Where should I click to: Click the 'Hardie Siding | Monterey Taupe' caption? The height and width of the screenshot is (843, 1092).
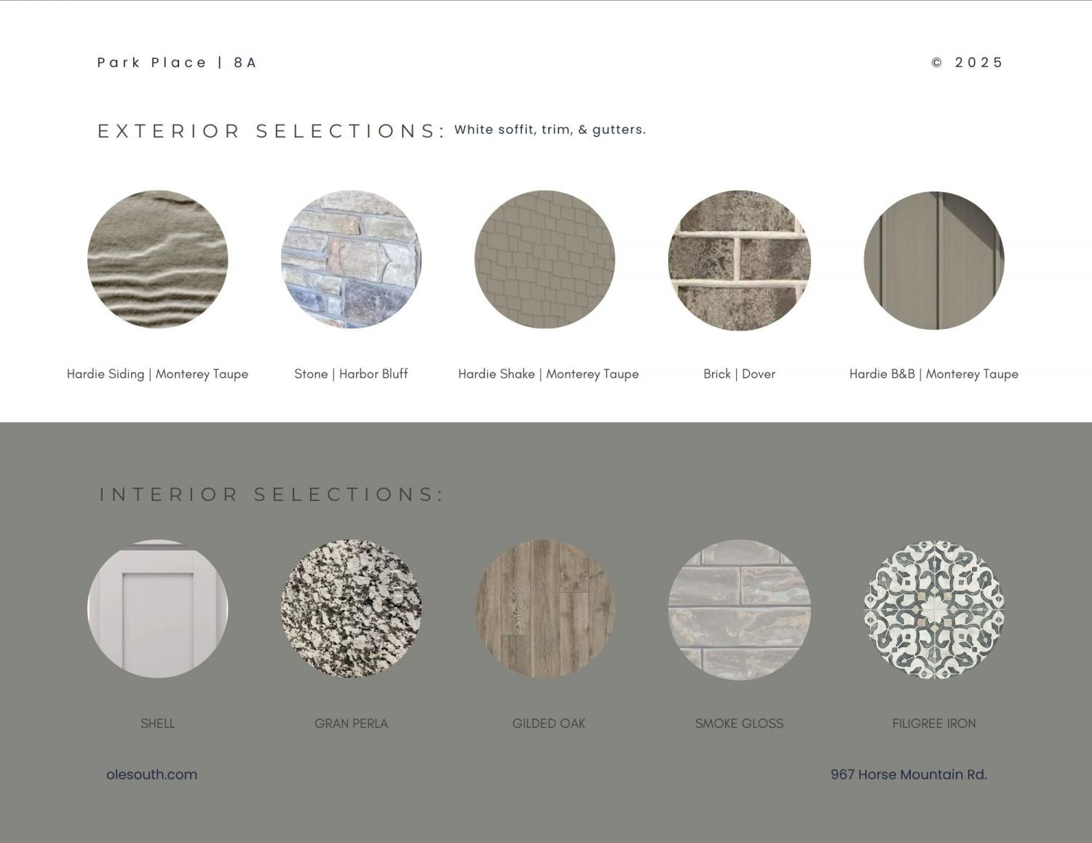[157, 374]
